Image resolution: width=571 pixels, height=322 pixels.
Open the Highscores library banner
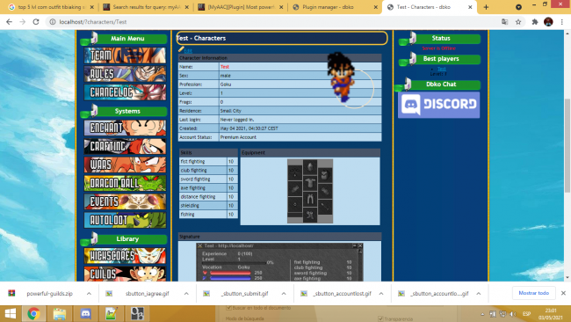(125, 256)
